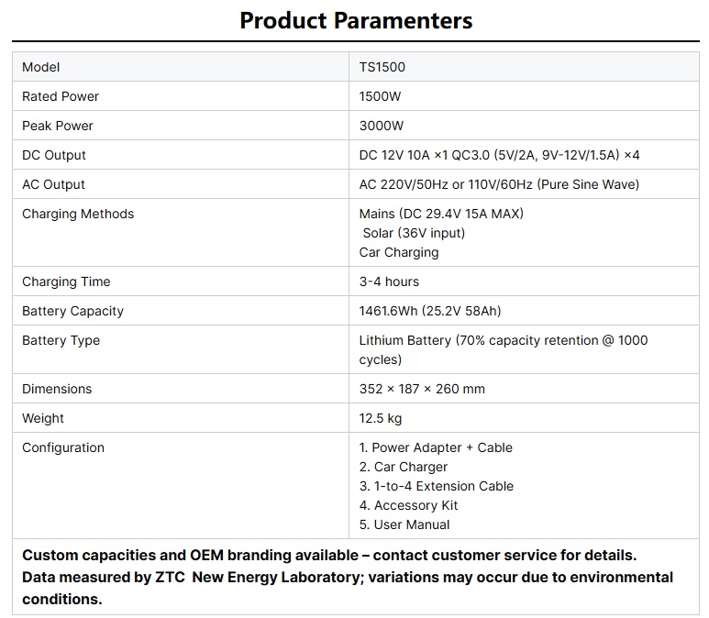Click the Car Charging text
This screenshot has height=618, width=709.
(399, 252)
